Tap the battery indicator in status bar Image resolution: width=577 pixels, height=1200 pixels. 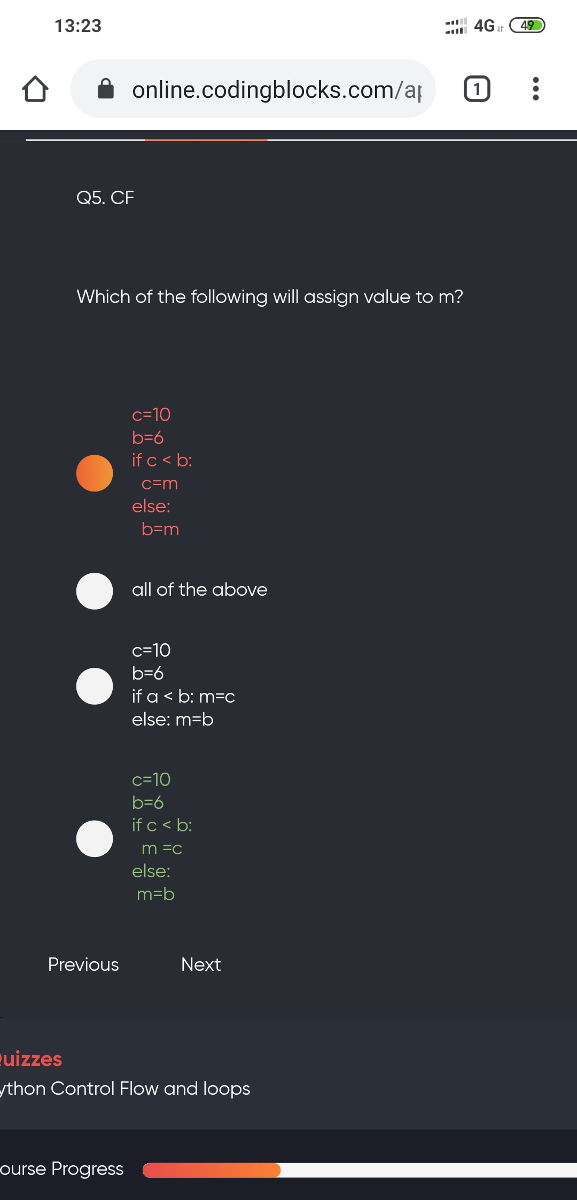pyautogui.click(x=527, y=25)
